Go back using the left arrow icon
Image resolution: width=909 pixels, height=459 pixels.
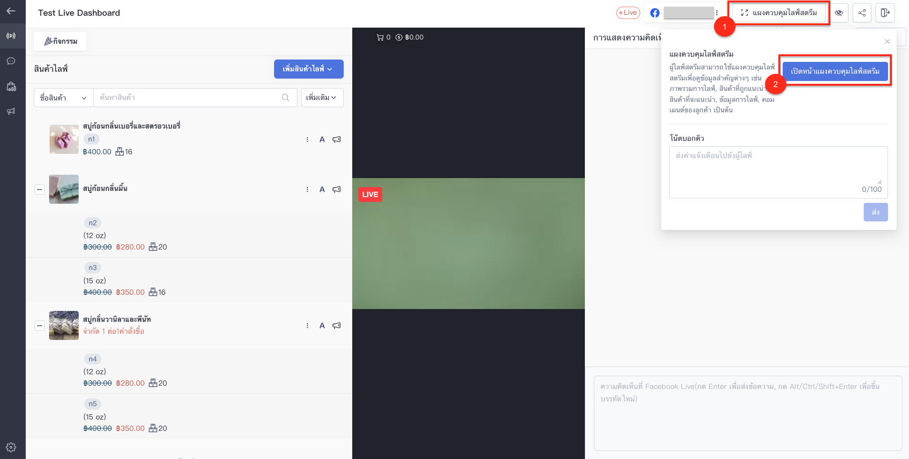coord(11,11)
